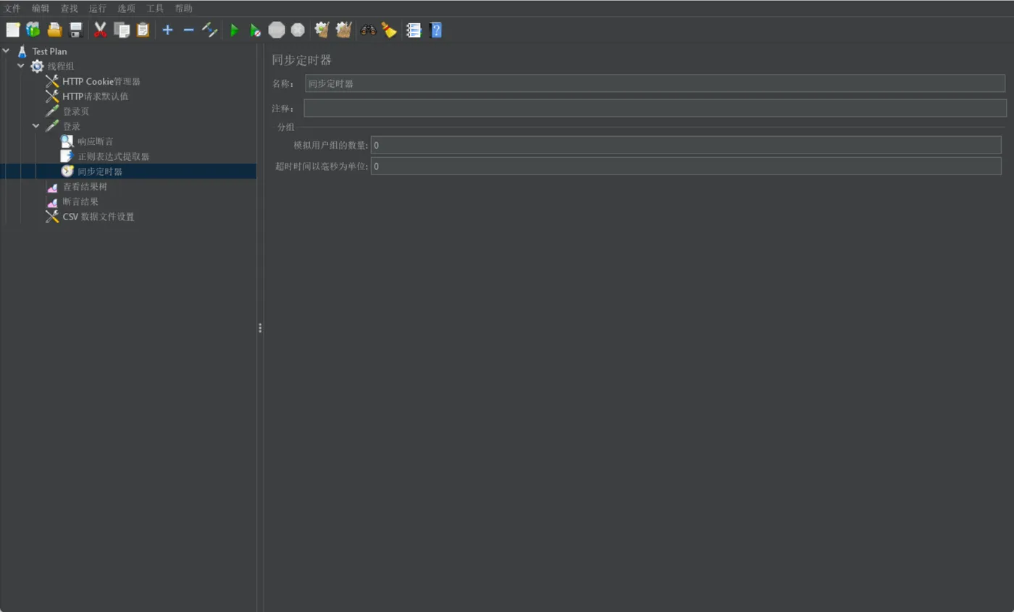Viewport: 1014px width, 612px height.
Task: Click the binoculars Search icon
Action: (369, 30)
